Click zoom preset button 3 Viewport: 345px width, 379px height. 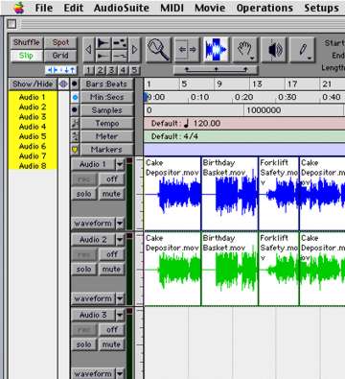coord(111,70)
